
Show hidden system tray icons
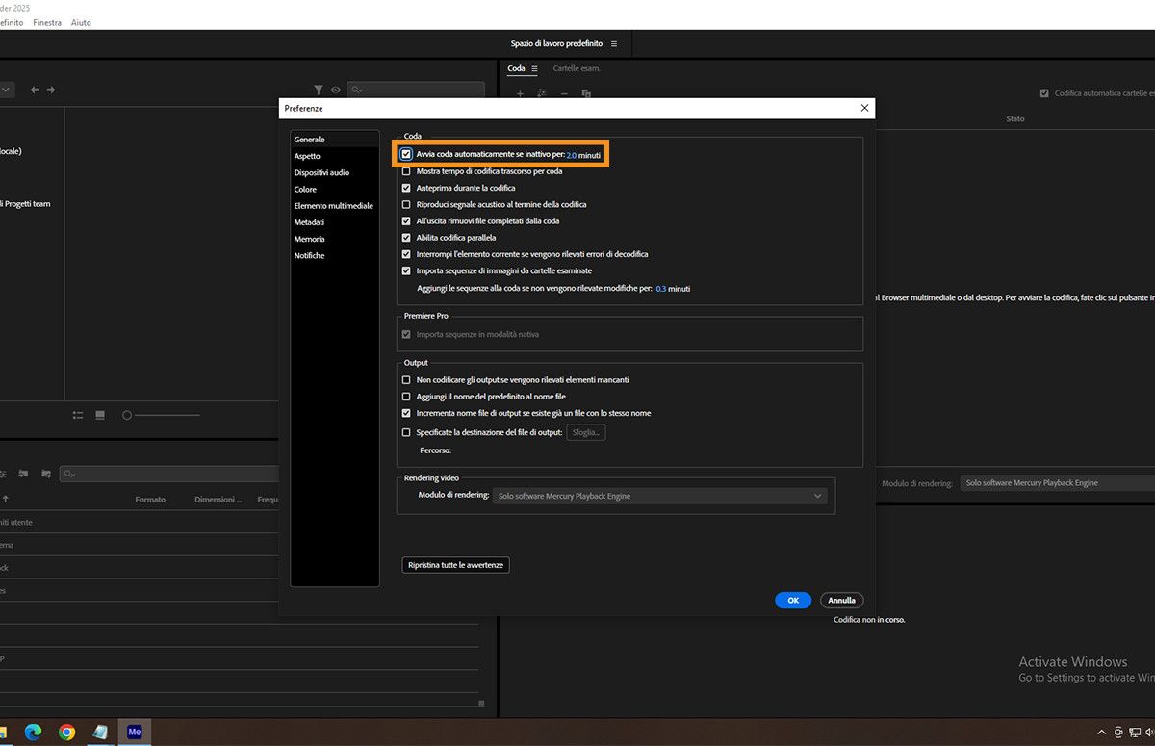tap(1102, 732)
